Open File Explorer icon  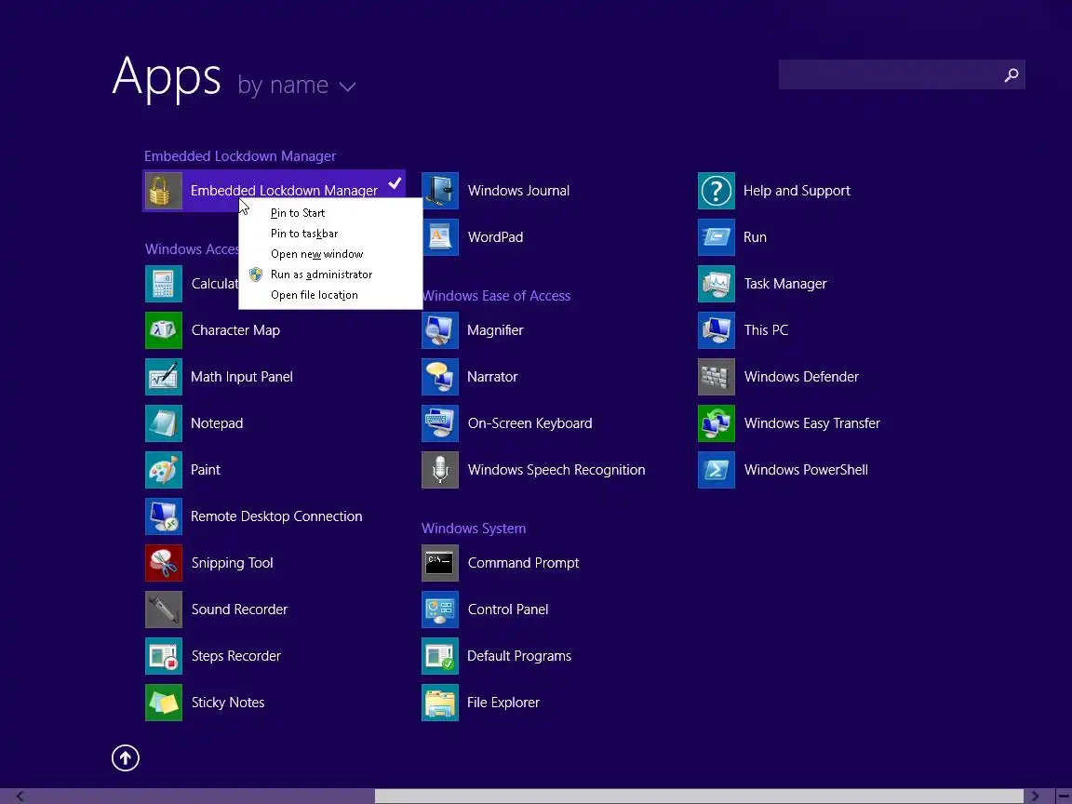click(x=439, y=703)
